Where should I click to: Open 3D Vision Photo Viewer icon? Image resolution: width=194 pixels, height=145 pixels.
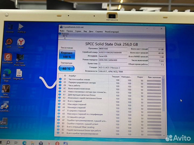point(20,60)
